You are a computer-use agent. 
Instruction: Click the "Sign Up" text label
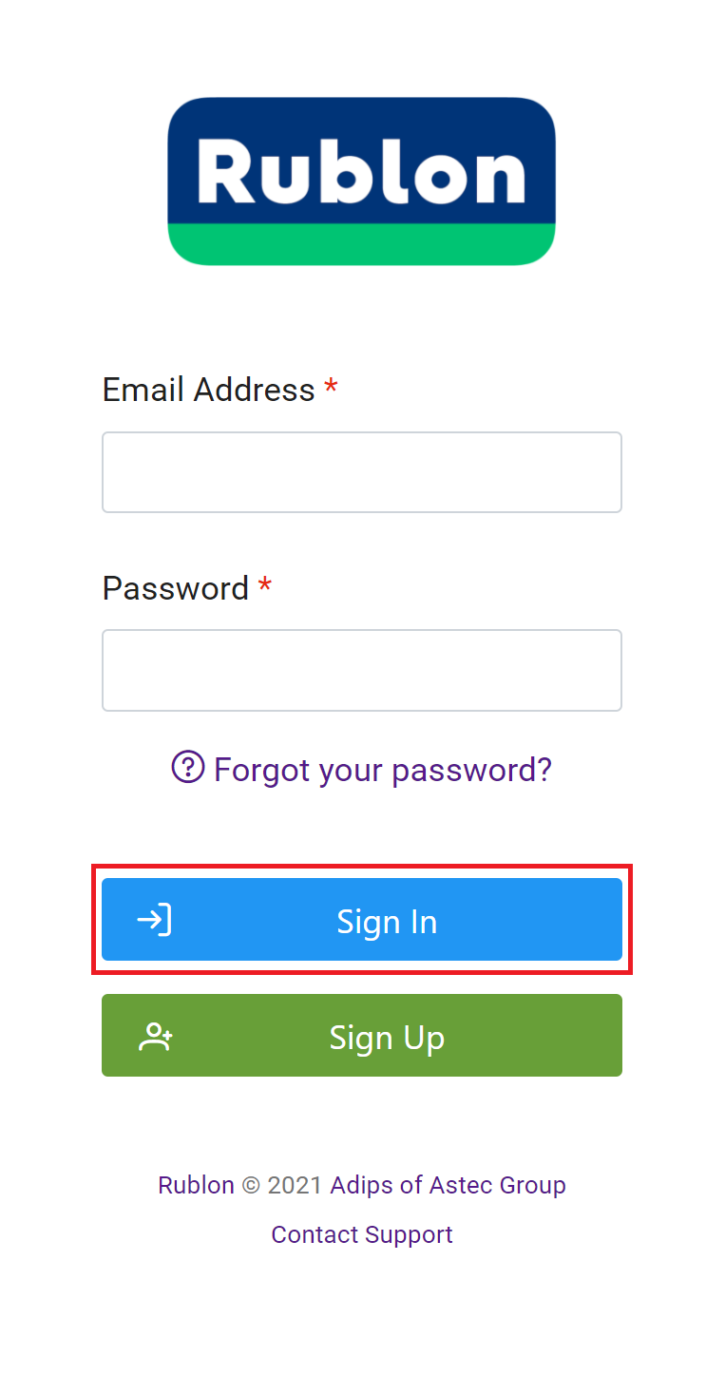pyautogui.click(x=387, y=1037)
